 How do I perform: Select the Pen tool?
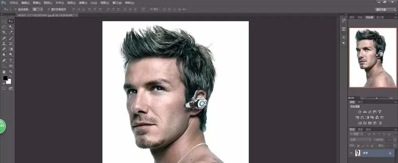4,60
